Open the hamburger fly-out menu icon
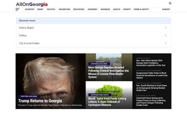 [17, 9]
